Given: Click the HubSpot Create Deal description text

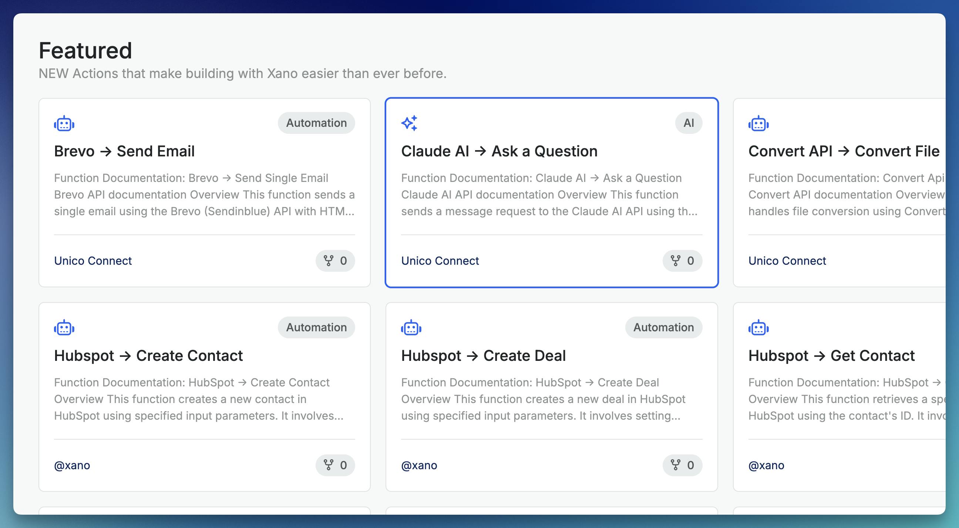Looking at the screenshot, I should pos(543,399).
